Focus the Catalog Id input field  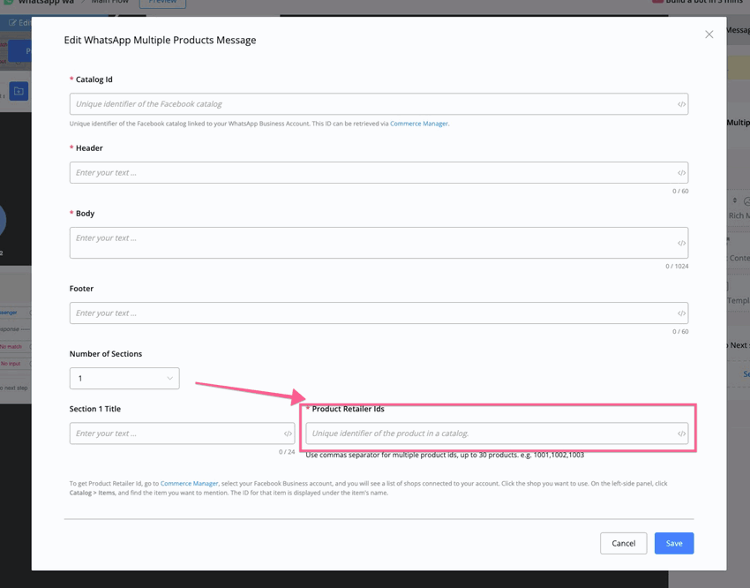pos(371,104)
